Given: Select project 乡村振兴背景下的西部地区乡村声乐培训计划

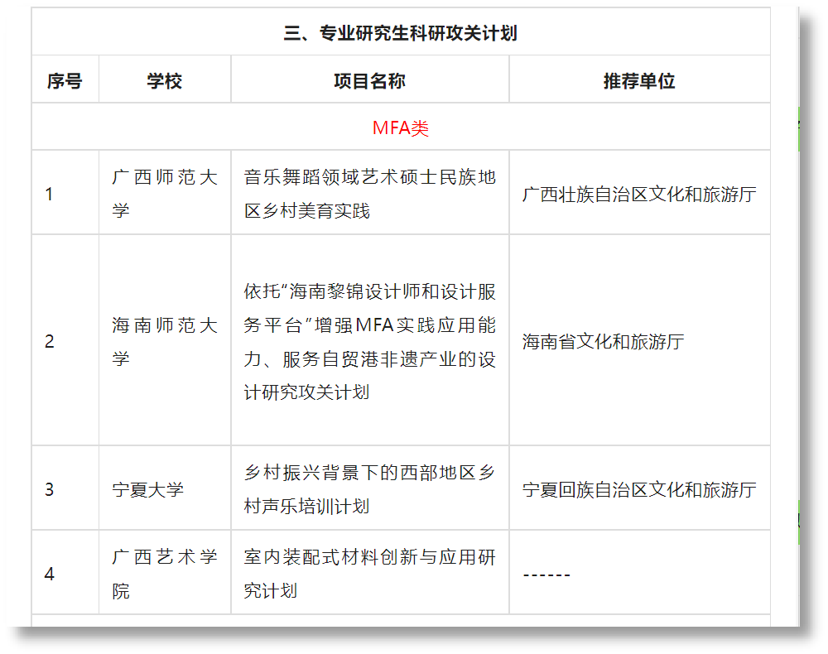Looking at the screenshot, I should pyautogui.click(x=369, y=488).
